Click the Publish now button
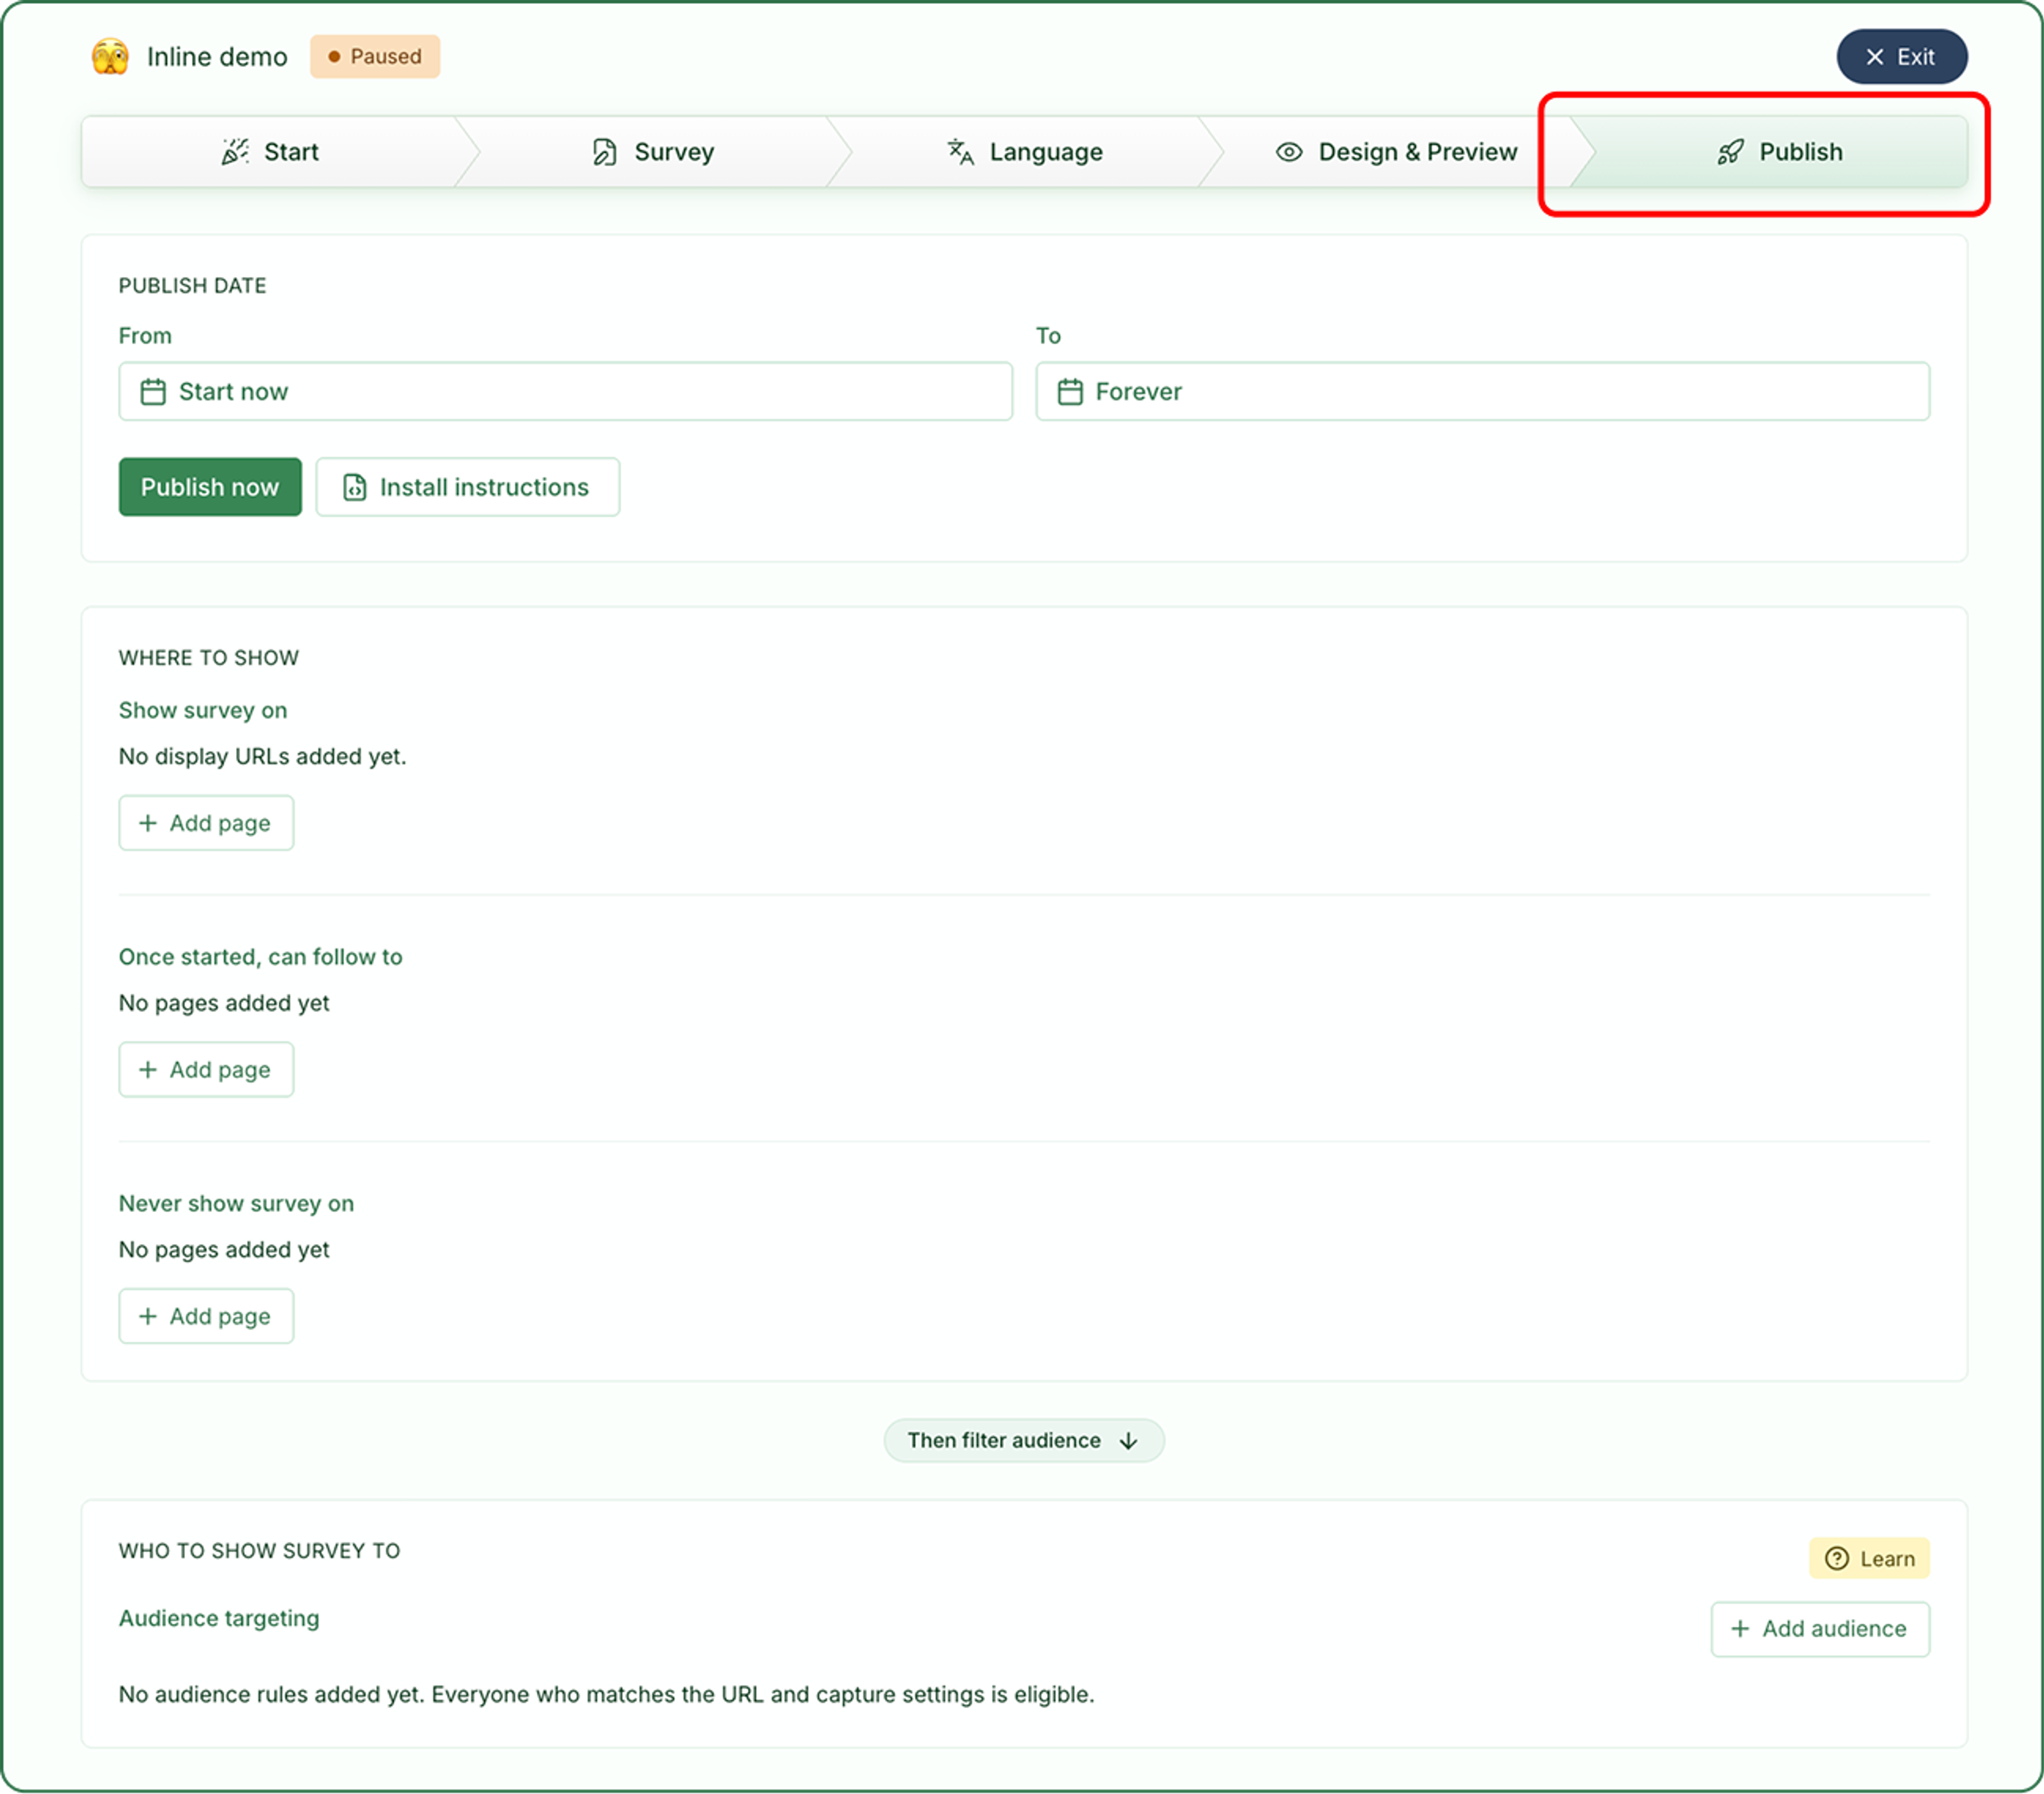The height and width of the screenshot is (1794, 2044). pyautogui.click(x=210, y=487)
